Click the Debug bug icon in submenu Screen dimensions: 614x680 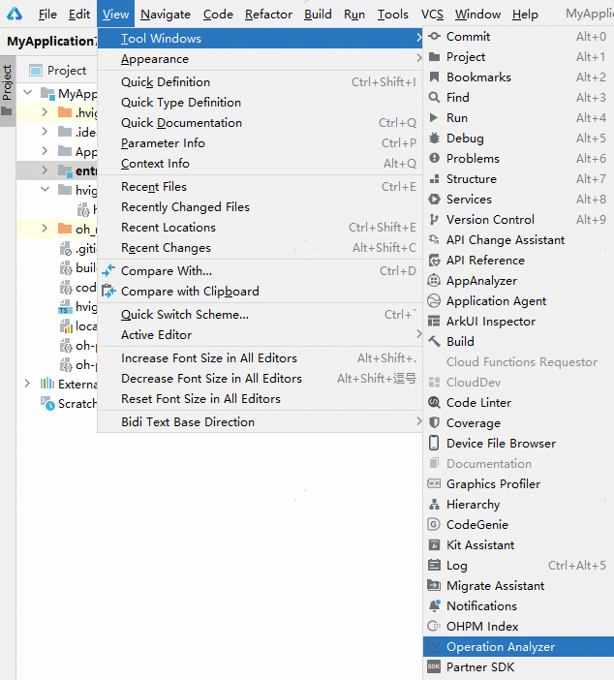pyautogui.click(x=434, y=139)
